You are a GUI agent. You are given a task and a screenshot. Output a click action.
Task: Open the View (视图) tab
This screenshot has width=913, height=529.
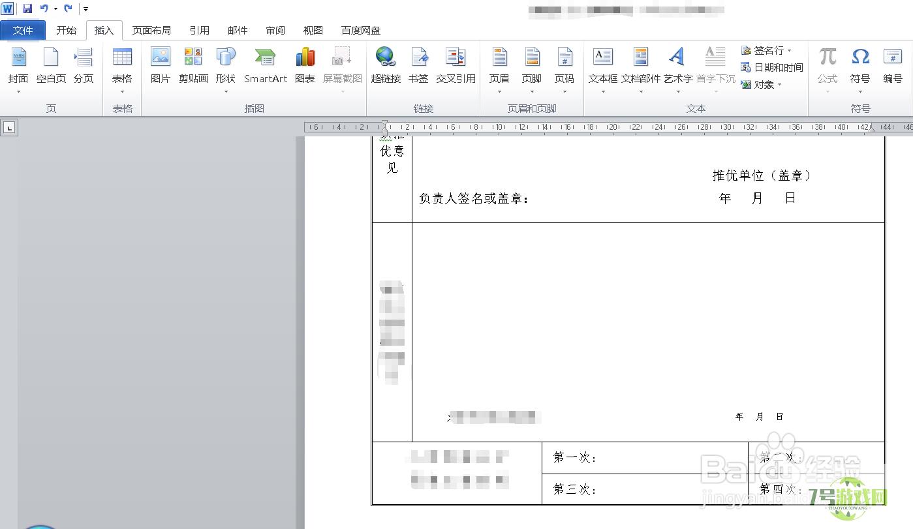pyautogui.click(x=313, y=30)
